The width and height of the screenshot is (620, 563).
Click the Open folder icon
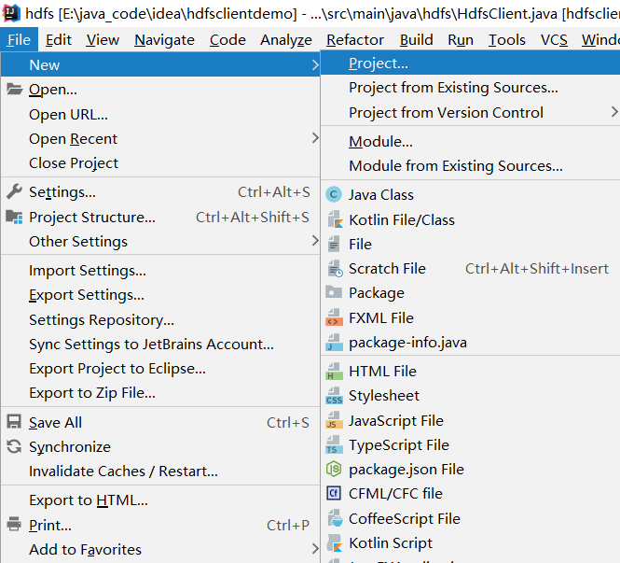[15, 89]
